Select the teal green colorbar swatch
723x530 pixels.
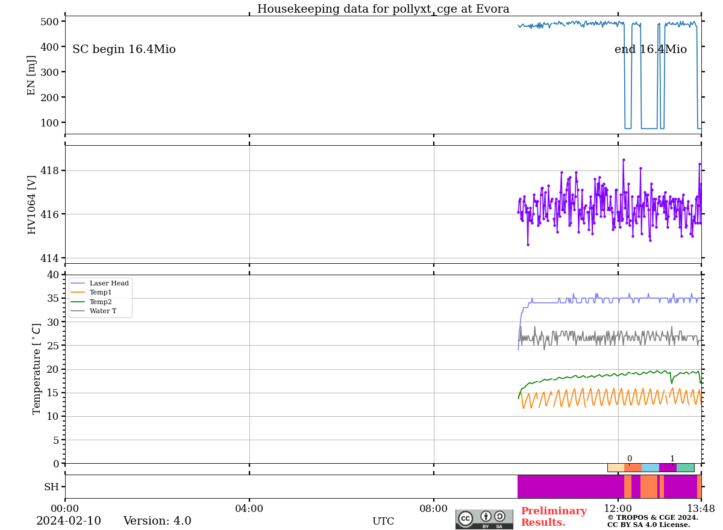click(x=685, y=467)
